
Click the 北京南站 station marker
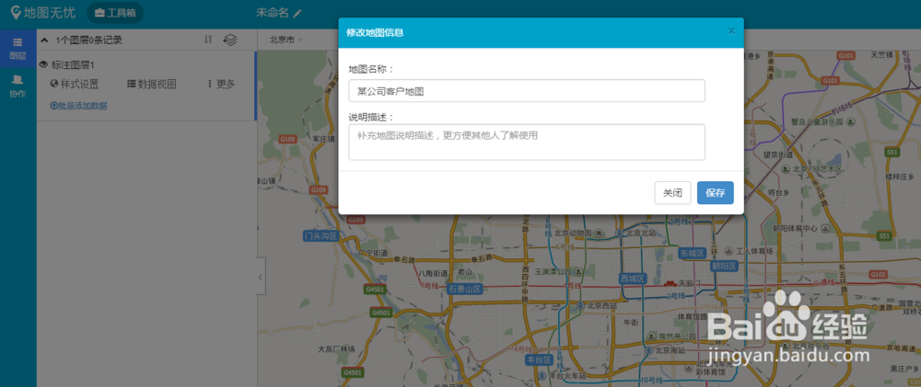647,350
